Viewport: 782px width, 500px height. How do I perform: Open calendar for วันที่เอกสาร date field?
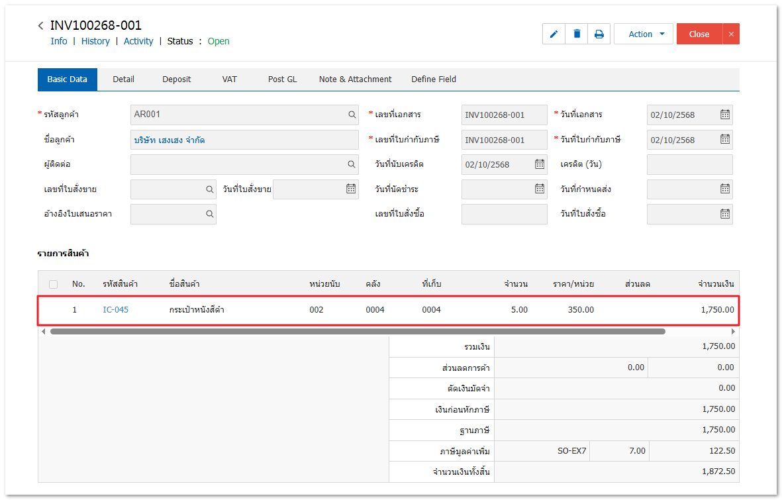coord(725,115)
